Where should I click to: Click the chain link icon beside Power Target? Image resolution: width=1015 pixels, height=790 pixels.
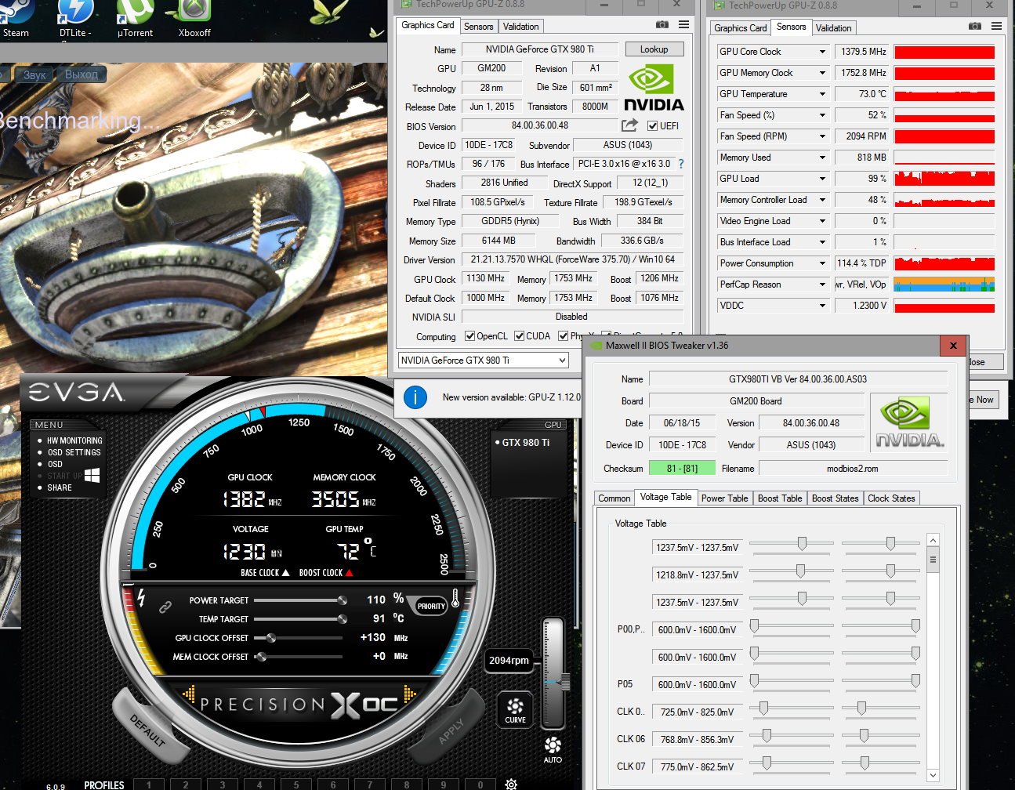[165, 607]
